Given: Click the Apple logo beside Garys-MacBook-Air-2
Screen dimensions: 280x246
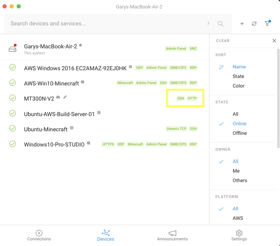Looking at the screenshot, I should [x=81, y=45].
